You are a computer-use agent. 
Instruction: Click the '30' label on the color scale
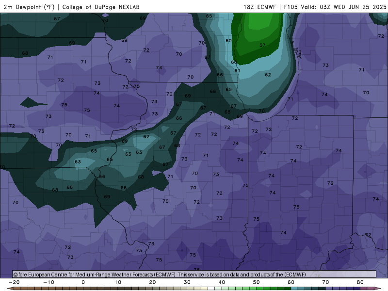187,282
